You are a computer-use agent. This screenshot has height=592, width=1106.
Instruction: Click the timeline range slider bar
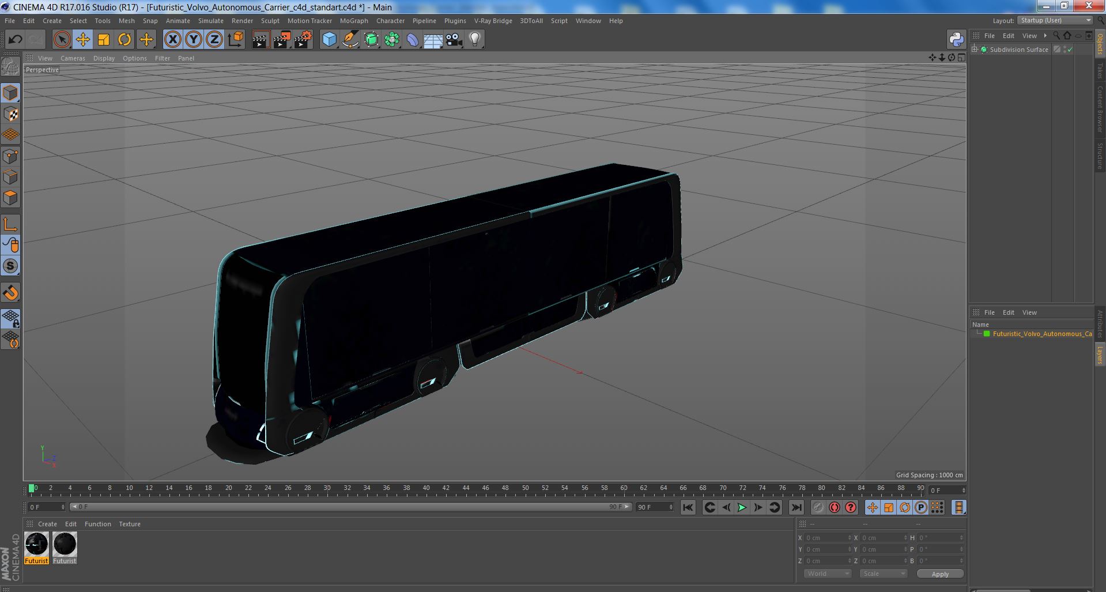pyautogui.click(x=351, y=507)
